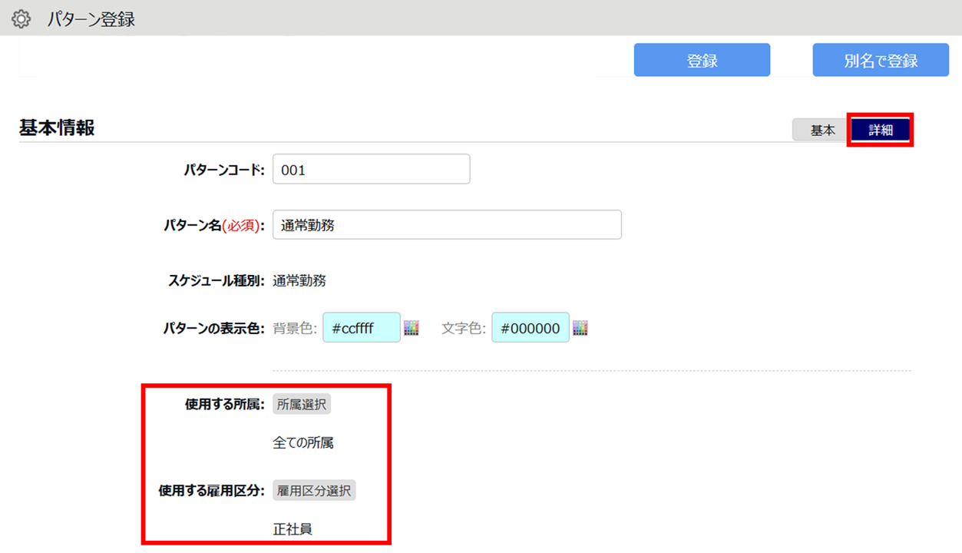Click the パターン名(必須) label
Screen dimensions: 962x553
click(213, 226)
